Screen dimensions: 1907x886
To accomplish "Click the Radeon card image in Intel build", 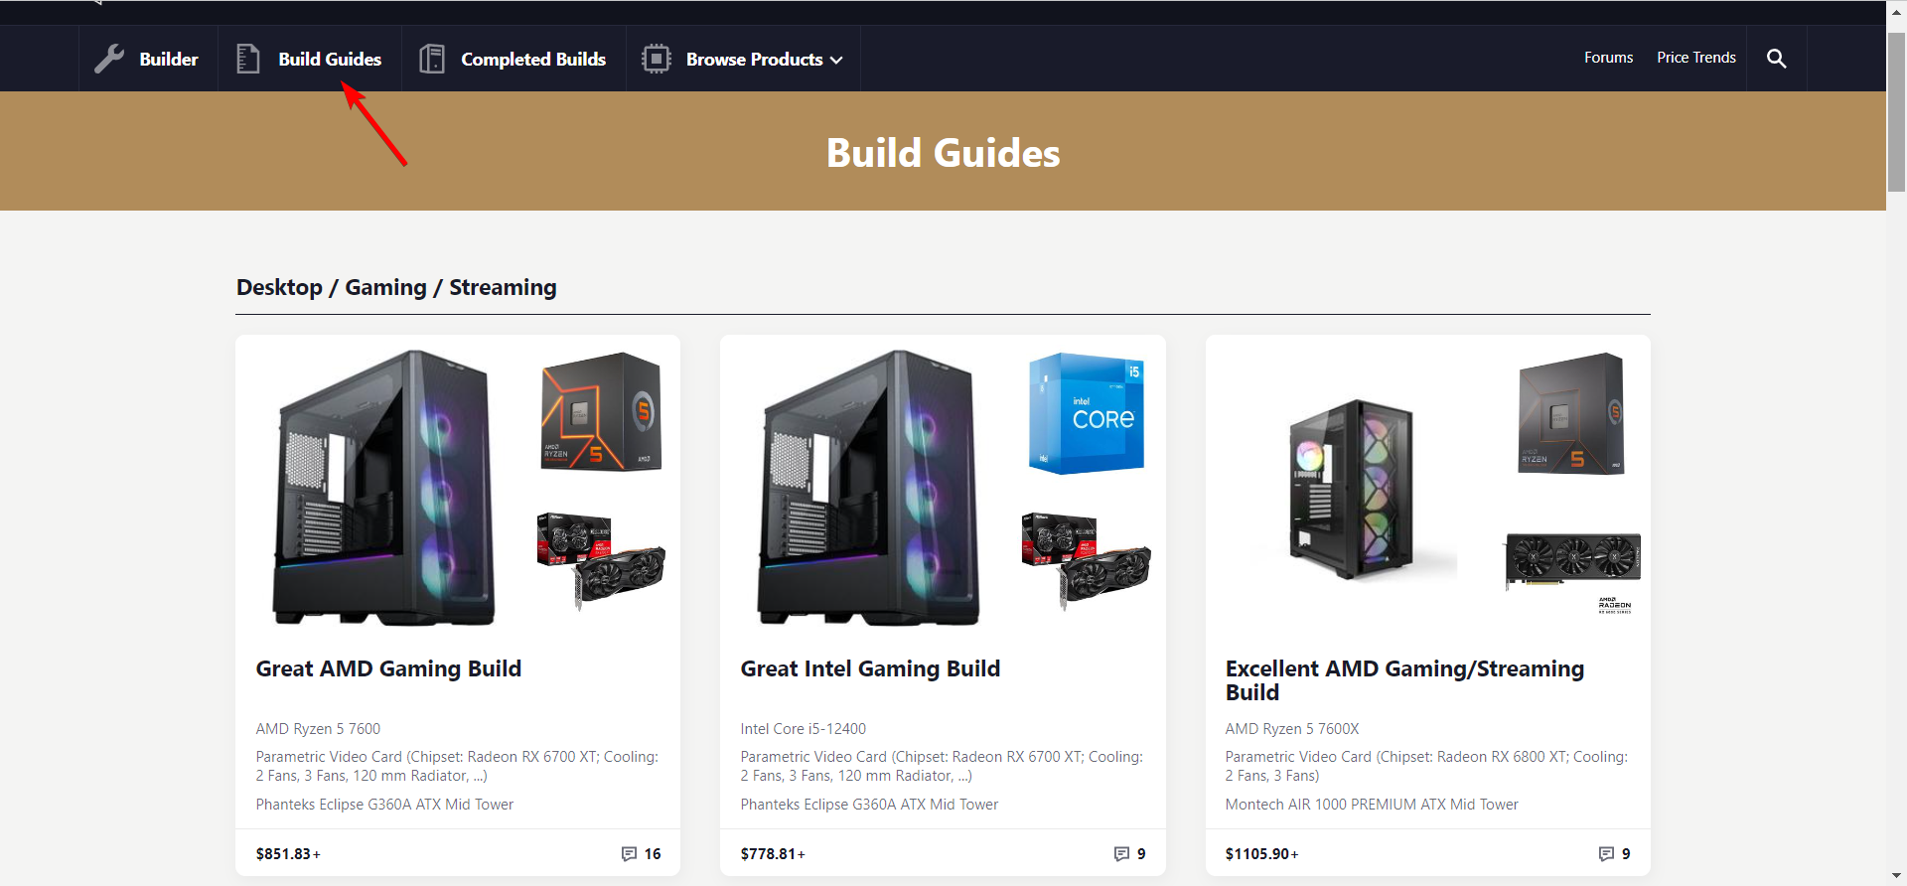I will pyautogui.click(x=1086, y=560).
